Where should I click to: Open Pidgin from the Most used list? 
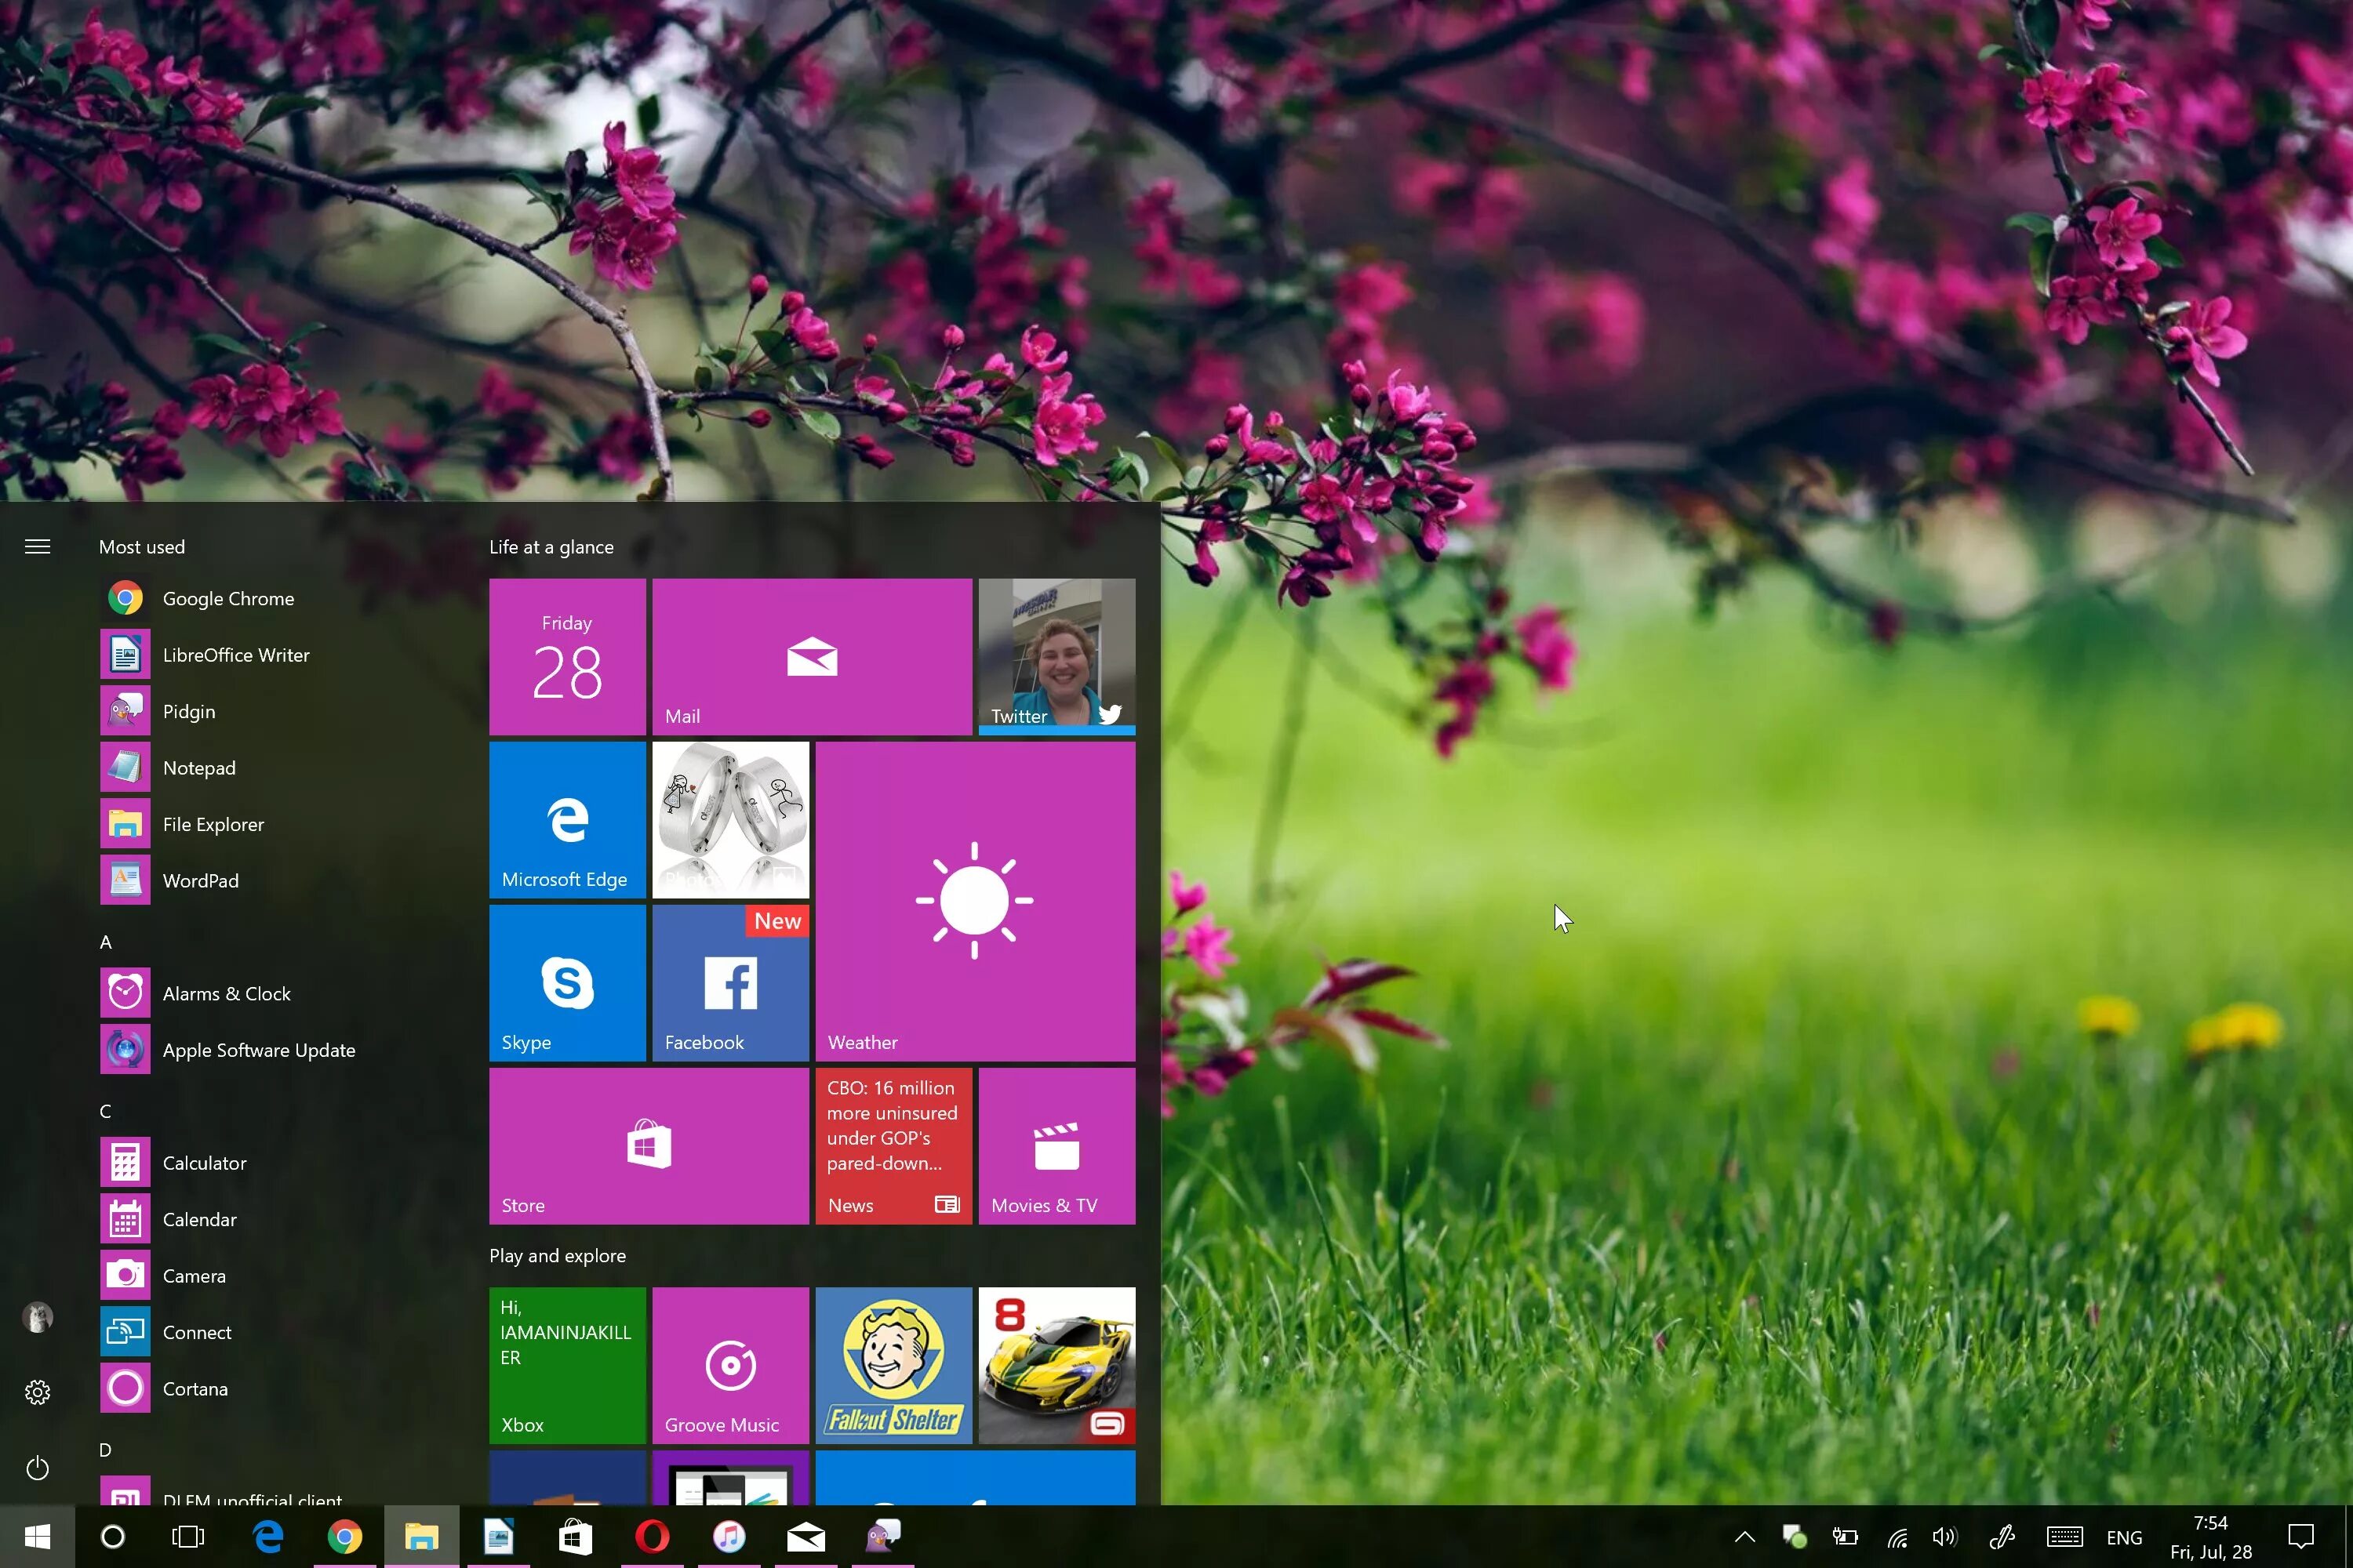point(188,711)
